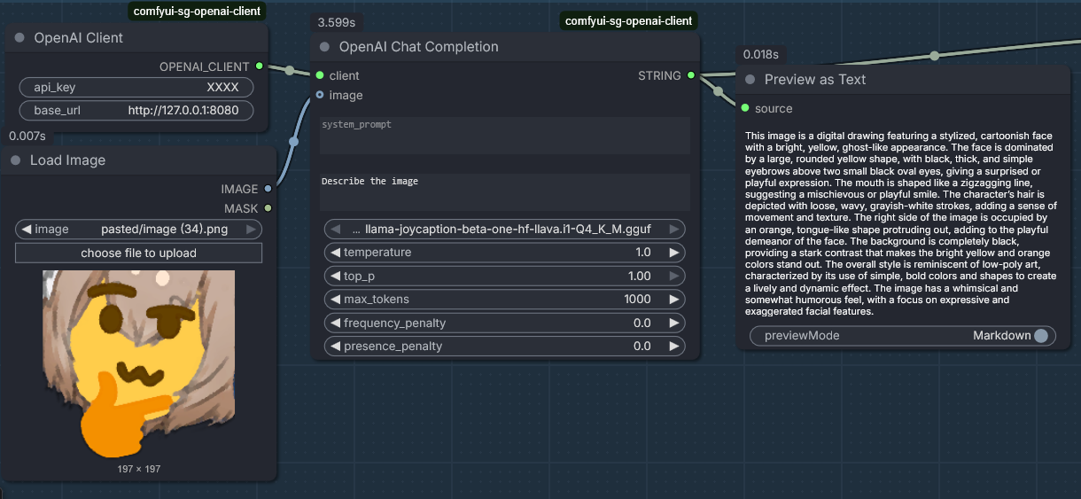
Task: Click the 0.018s execution time label
Action: point(761,54)
